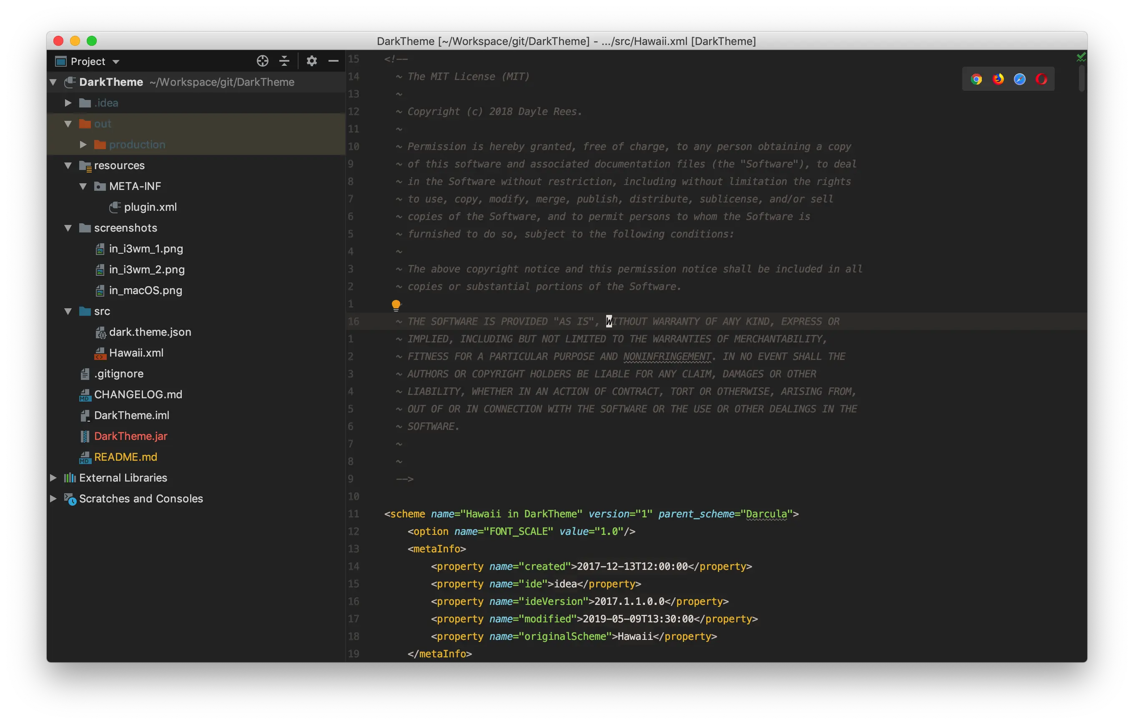Open file in Firefox browser icon
This screenshot has height=724, width=1134.
pos(998,79)
